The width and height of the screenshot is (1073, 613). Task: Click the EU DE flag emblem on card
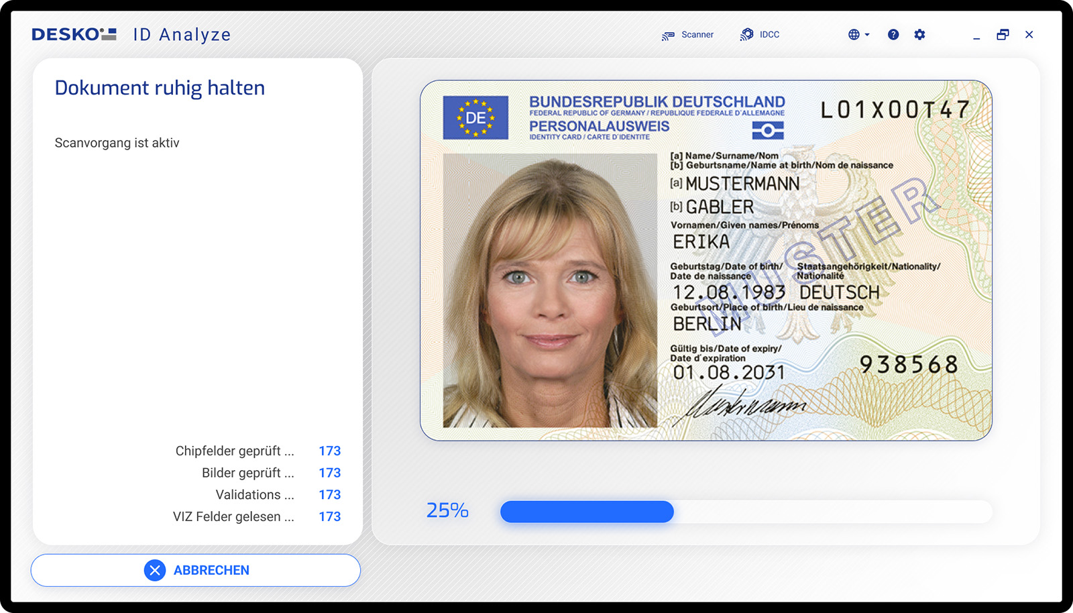click(x=475, y=118)
